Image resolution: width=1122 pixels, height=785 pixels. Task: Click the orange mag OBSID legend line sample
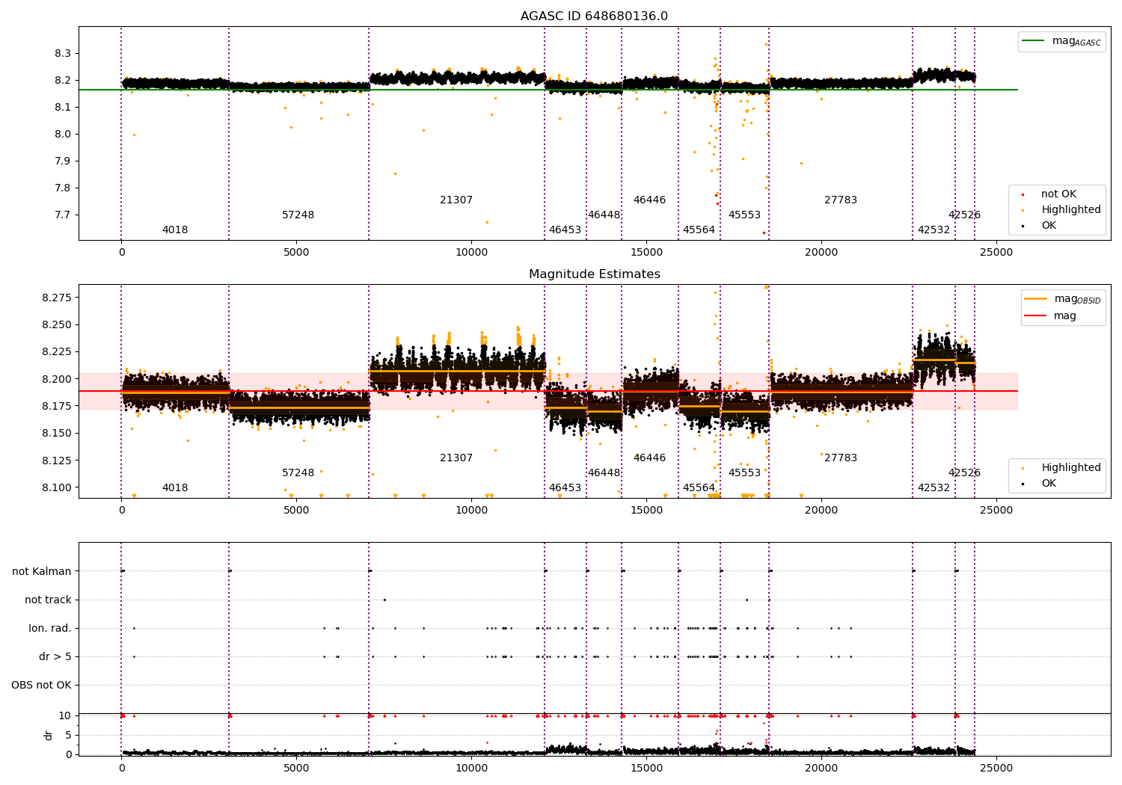point(1036,299)
